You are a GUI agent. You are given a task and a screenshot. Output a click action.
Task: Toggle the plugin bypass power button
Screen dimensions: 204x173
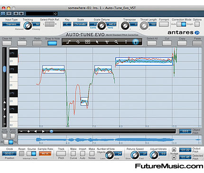coord(3,14)
